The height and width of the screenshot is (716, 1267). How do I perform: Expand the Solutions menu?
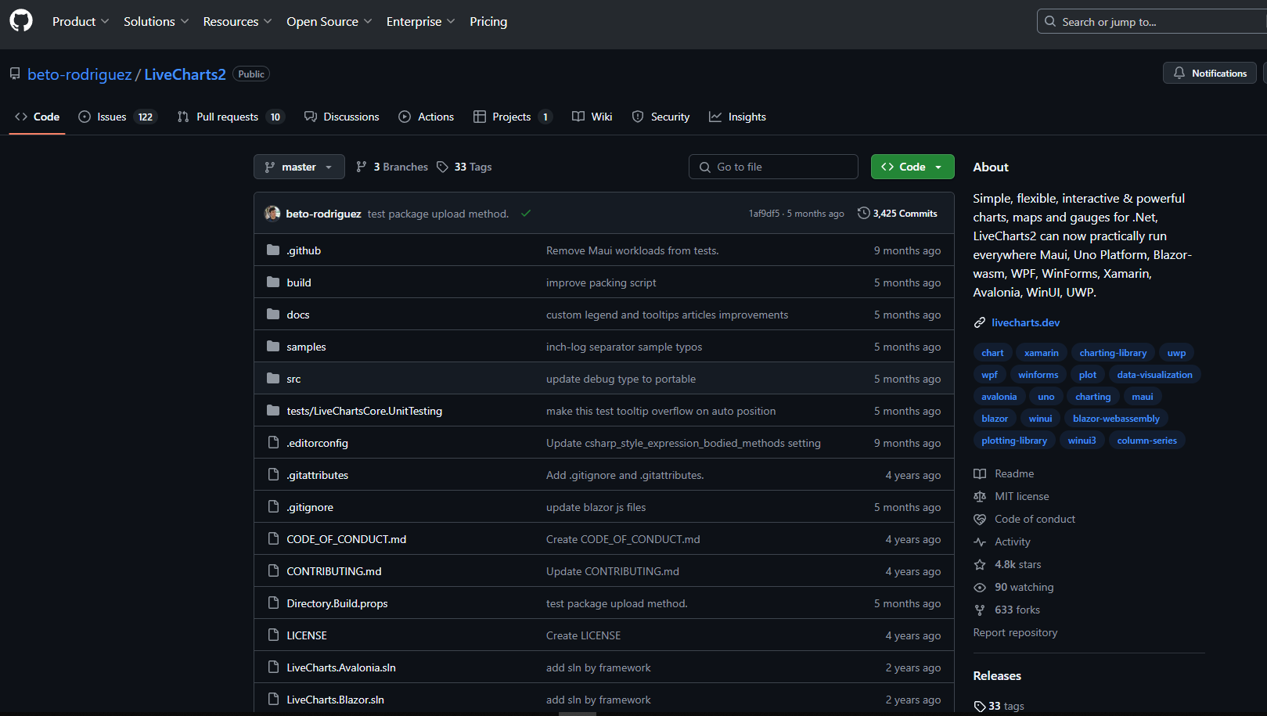(x=157, y=21)
